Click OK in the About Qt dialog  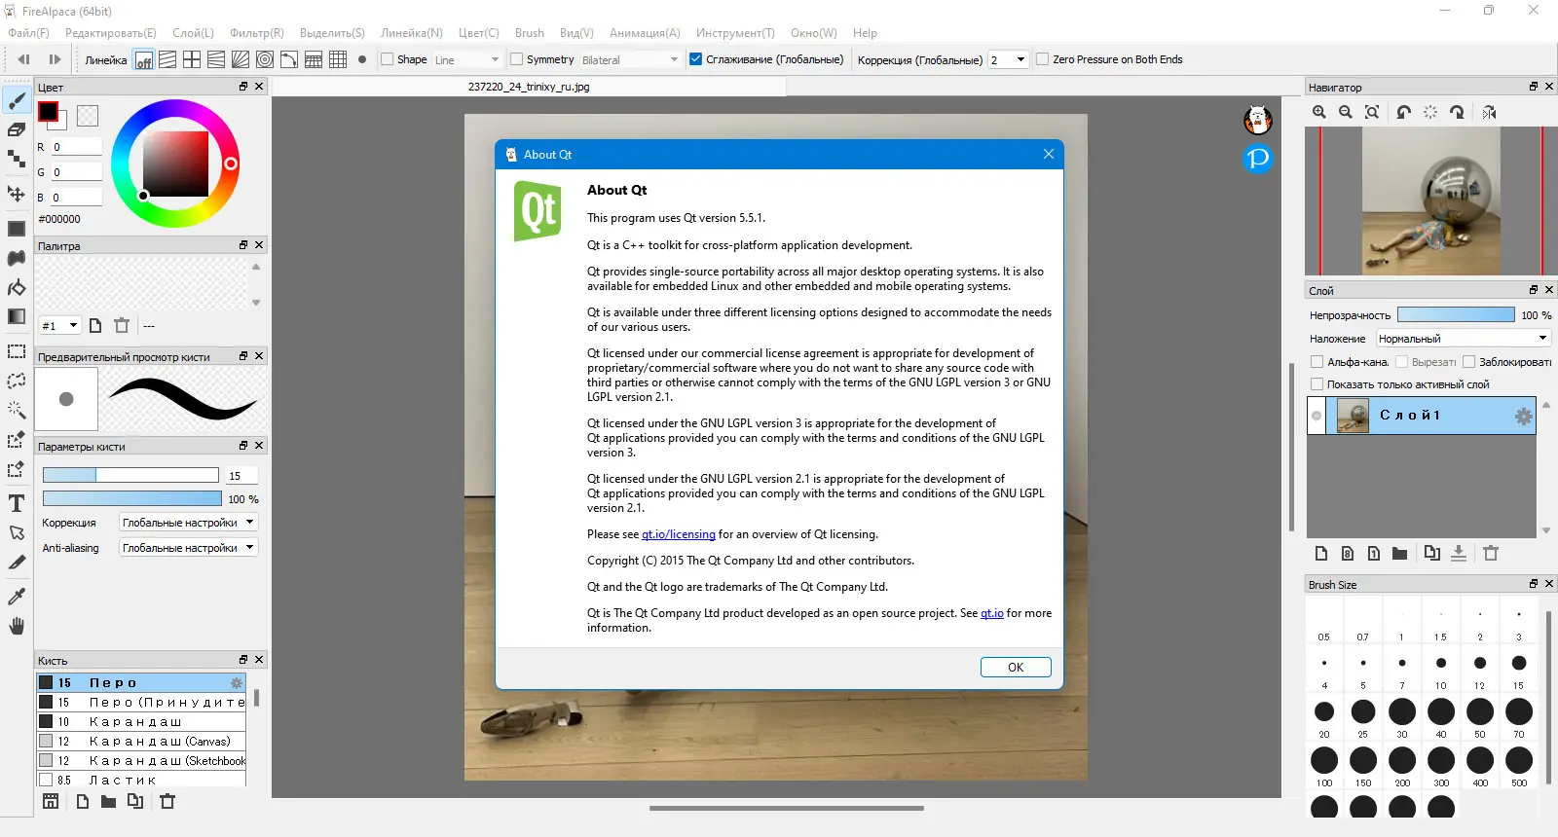click(x=1016, y=667)
